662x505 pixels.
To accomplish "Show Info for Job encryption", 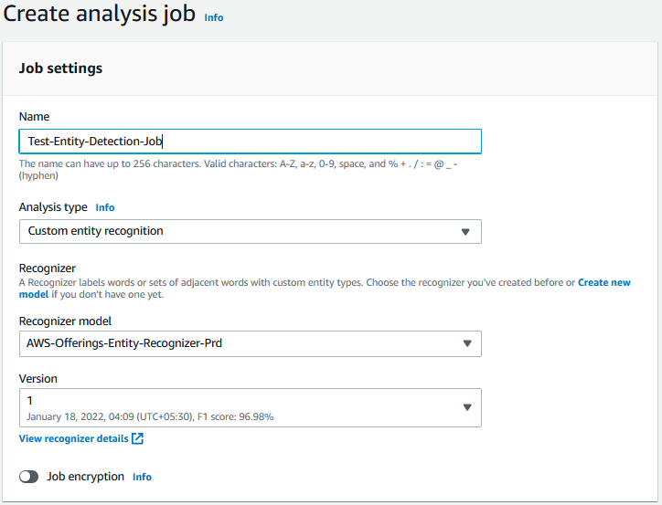I will coord(142,477).
